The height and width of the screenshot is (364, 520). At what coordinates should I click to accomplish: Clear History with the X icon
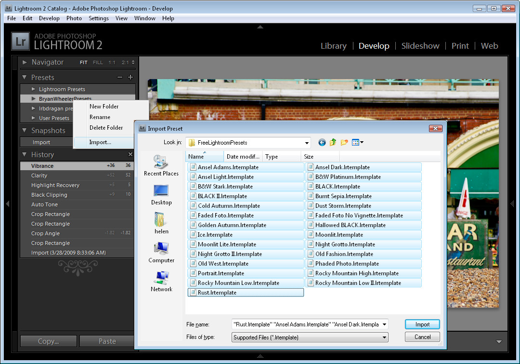tap(130, 154)
